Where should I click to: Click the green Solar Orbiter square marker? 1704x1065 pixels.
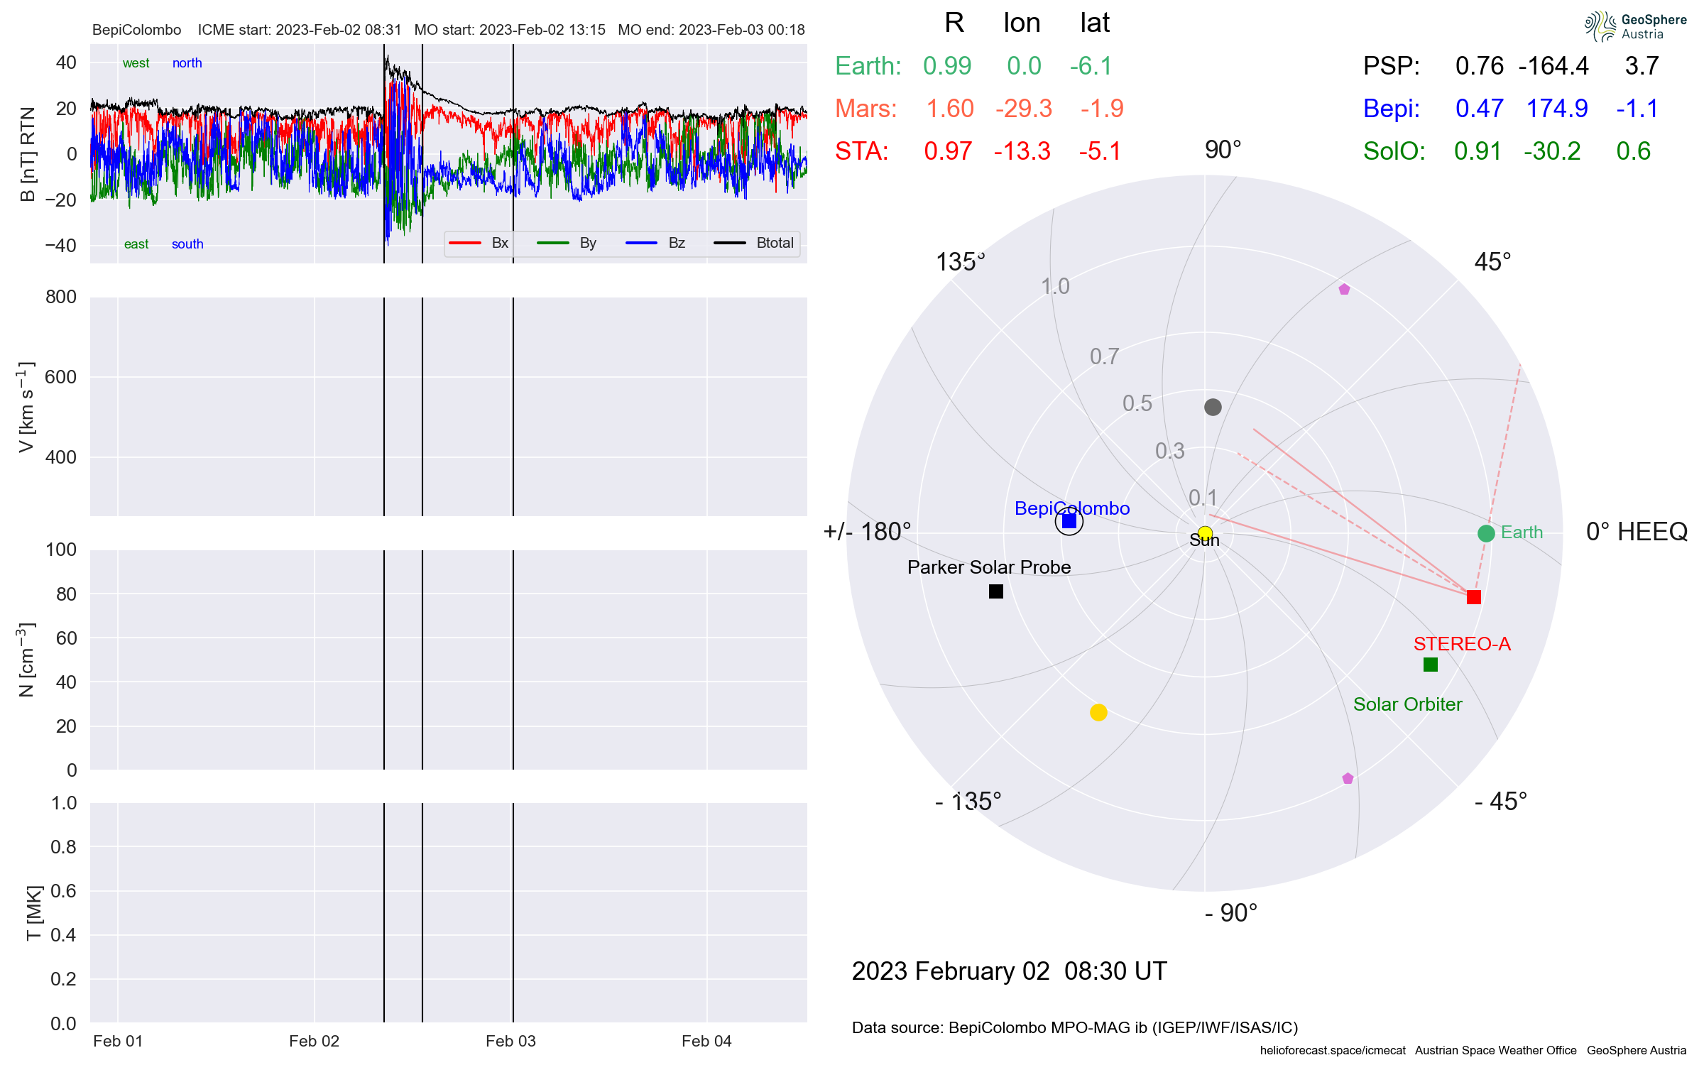click(1431, 665)
